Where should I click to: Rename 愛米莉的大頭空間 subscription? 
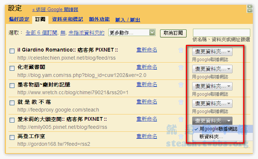coord(147,119)
